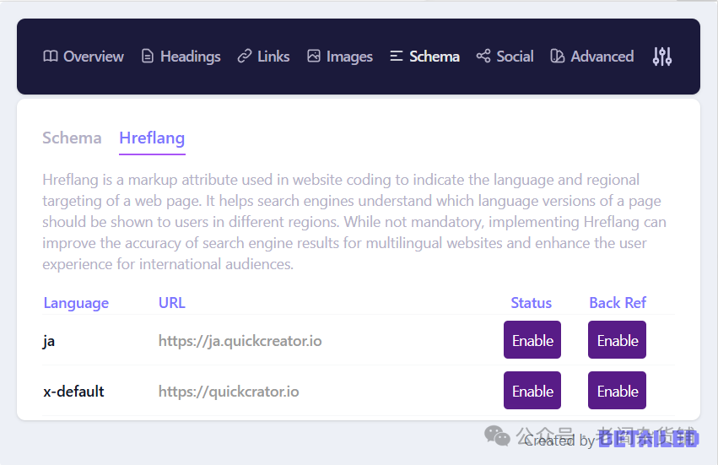Click the Schema lines icon
Screen dimensions: 718x465
coord(397,57)
